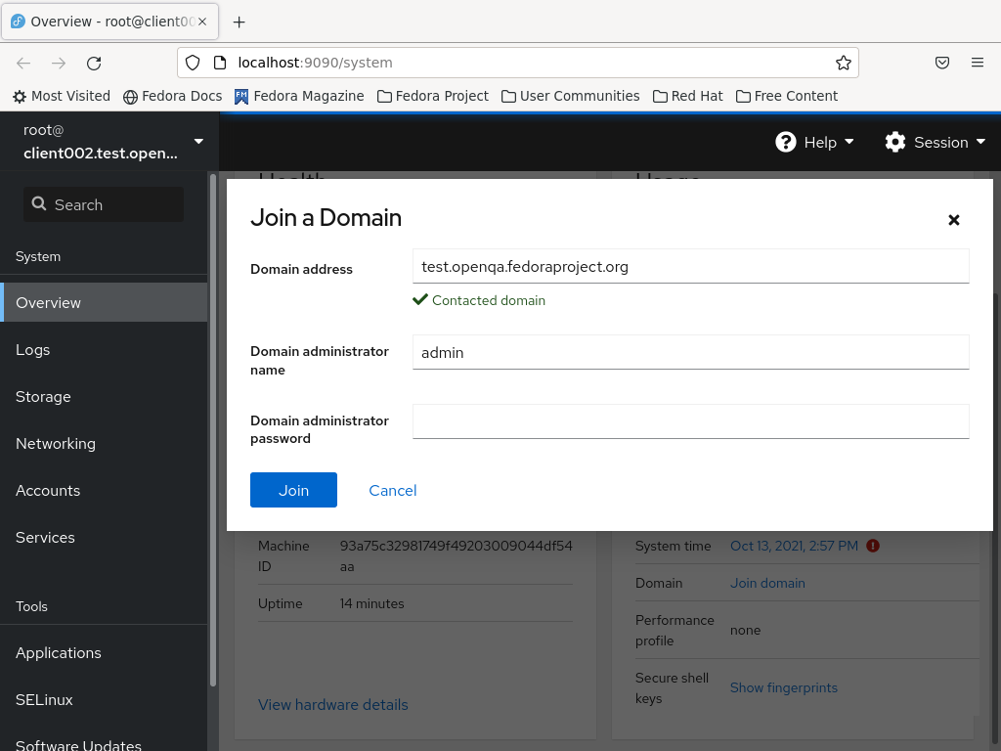The image size is (1001, 751).
Task: Click the forward navigation arrow
Action: 59,63
